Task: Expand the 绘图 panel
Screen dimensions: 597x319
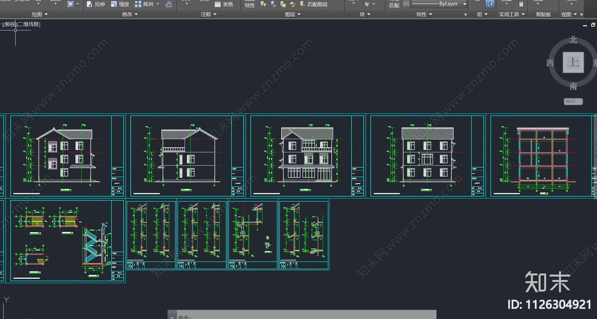Action: point(40,14)
